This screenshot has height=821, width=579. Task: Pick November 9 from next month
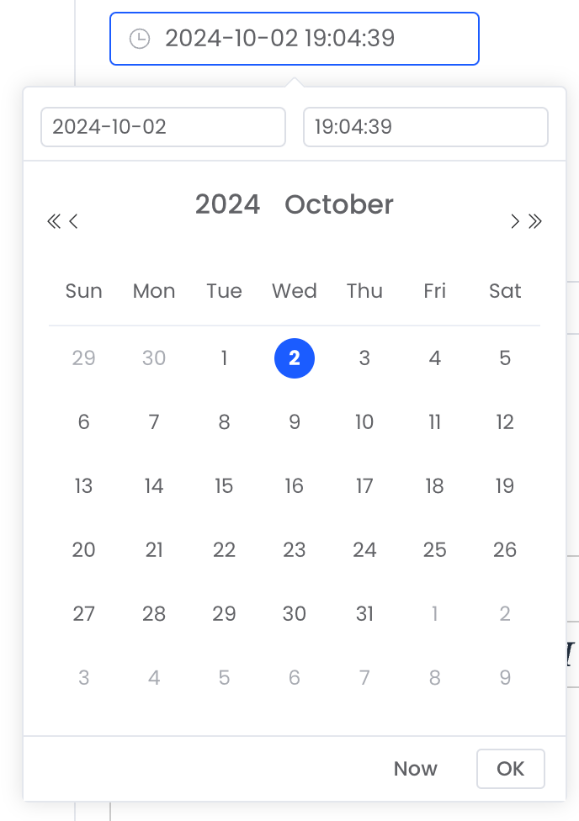click(505, 677)
